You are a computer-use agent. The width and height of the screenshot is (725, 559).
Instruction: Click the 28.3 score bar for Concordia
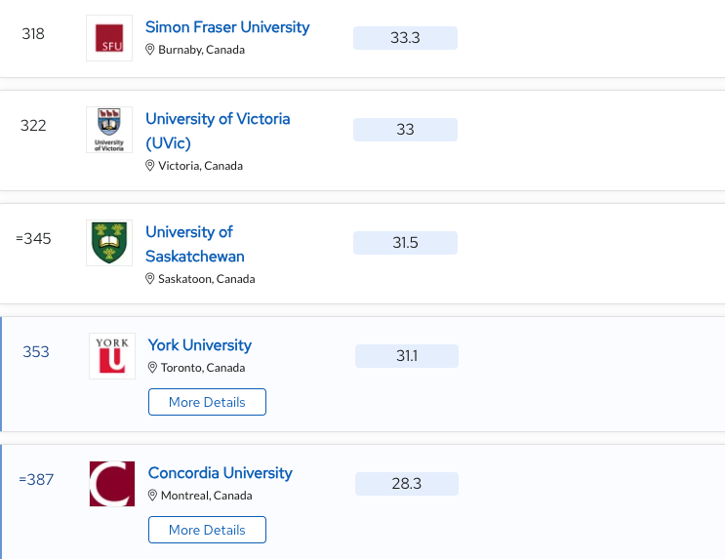407,484
